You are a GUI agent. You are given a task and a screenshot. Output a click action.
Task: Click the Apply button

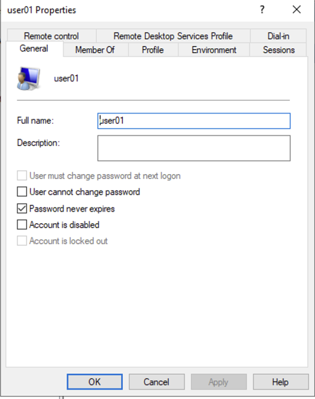218,382
